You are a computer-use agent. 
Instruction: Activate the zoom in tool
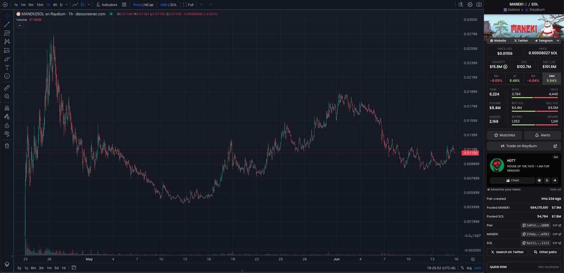7,96
